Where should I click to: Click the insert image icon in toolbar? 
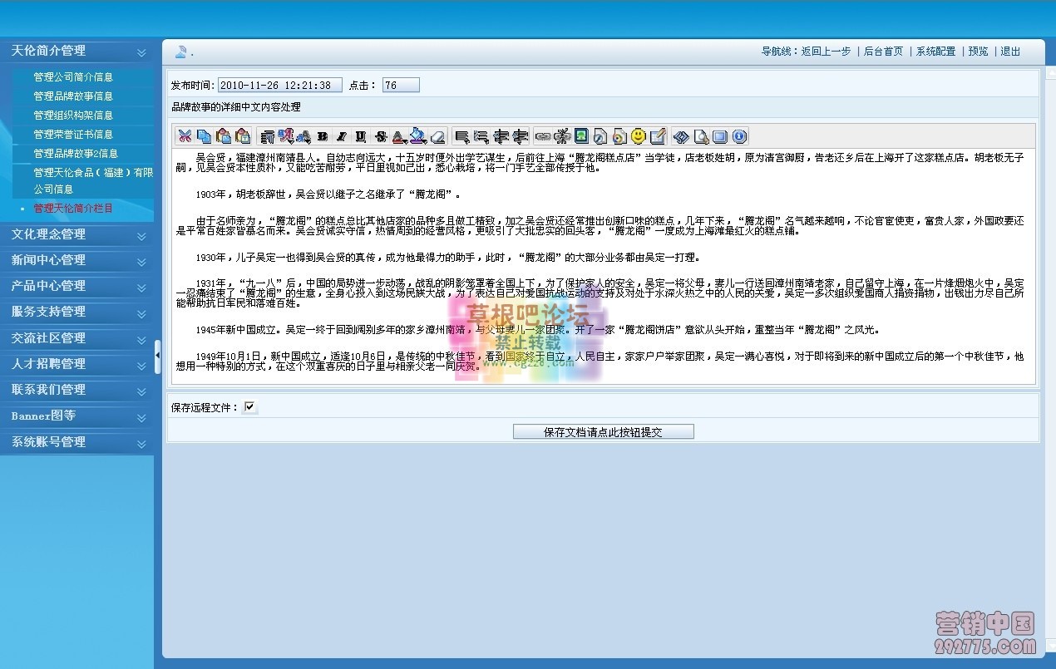[x=581, y=136]
